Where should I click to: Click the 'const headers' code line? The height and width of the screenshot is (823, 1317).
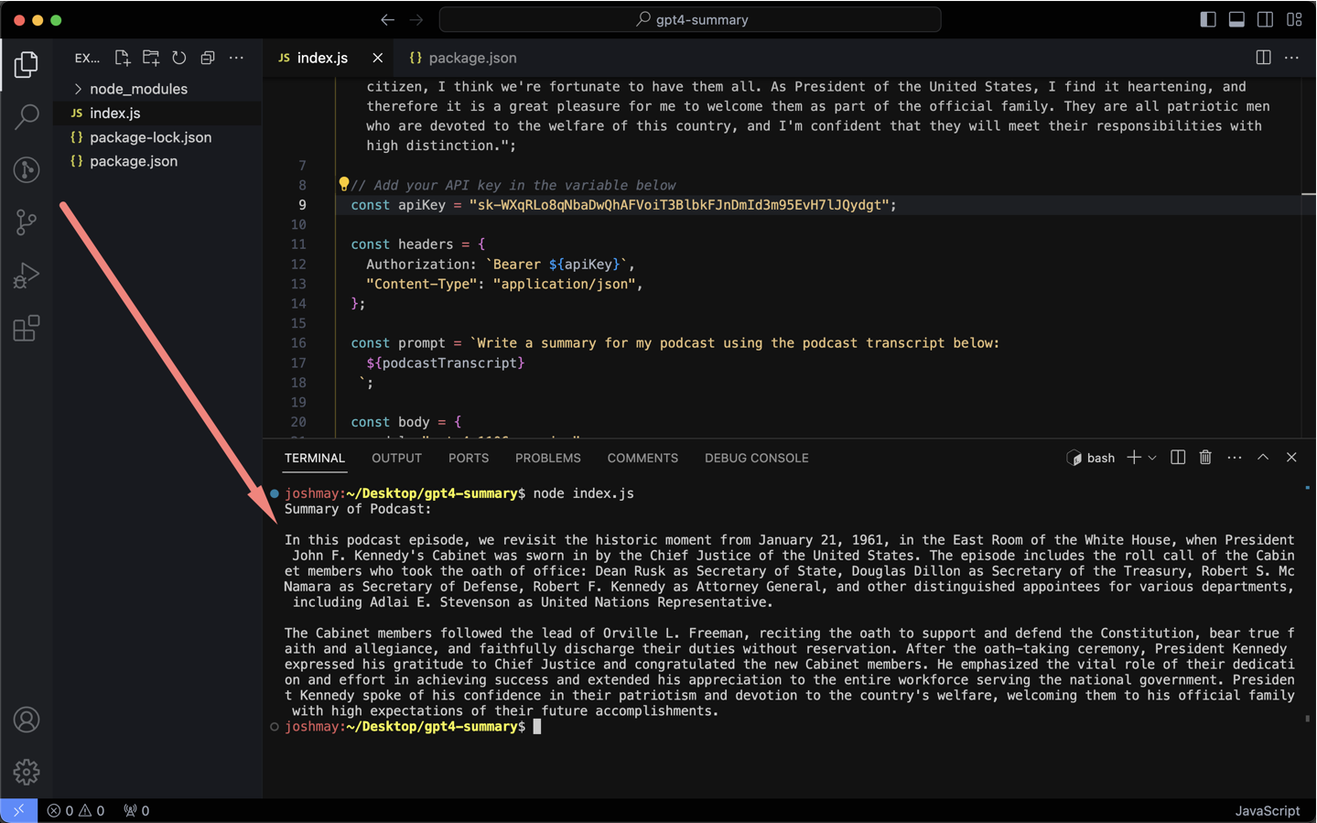click(418, 244)
